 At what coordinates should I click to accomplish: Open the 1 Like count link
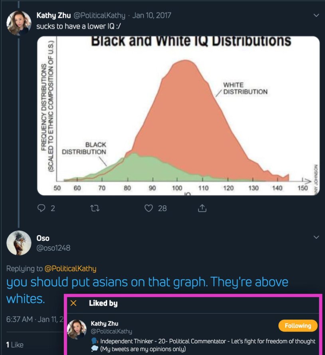click(14, 345)
